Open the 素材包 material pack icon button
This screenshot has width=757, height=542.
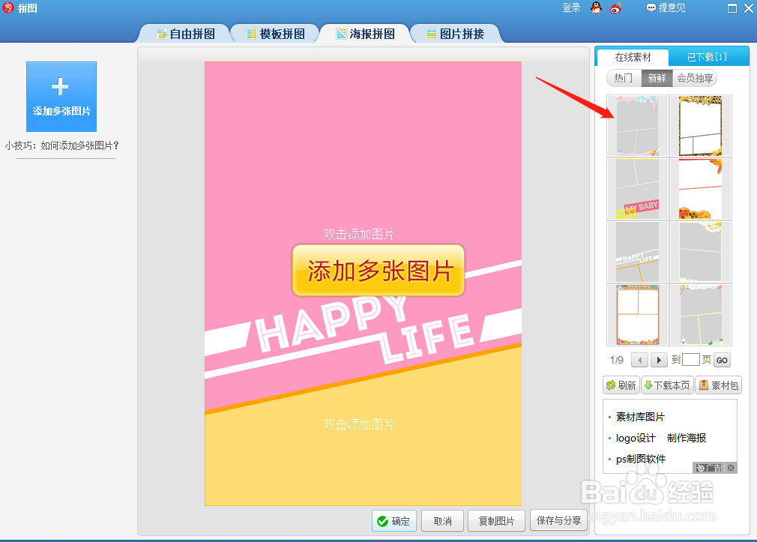[x=717, y=385]
